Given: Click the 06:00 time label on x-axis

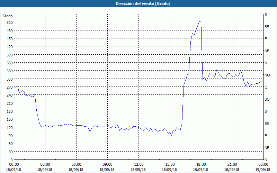Looking at the screenshot, I should coord(76,165).
